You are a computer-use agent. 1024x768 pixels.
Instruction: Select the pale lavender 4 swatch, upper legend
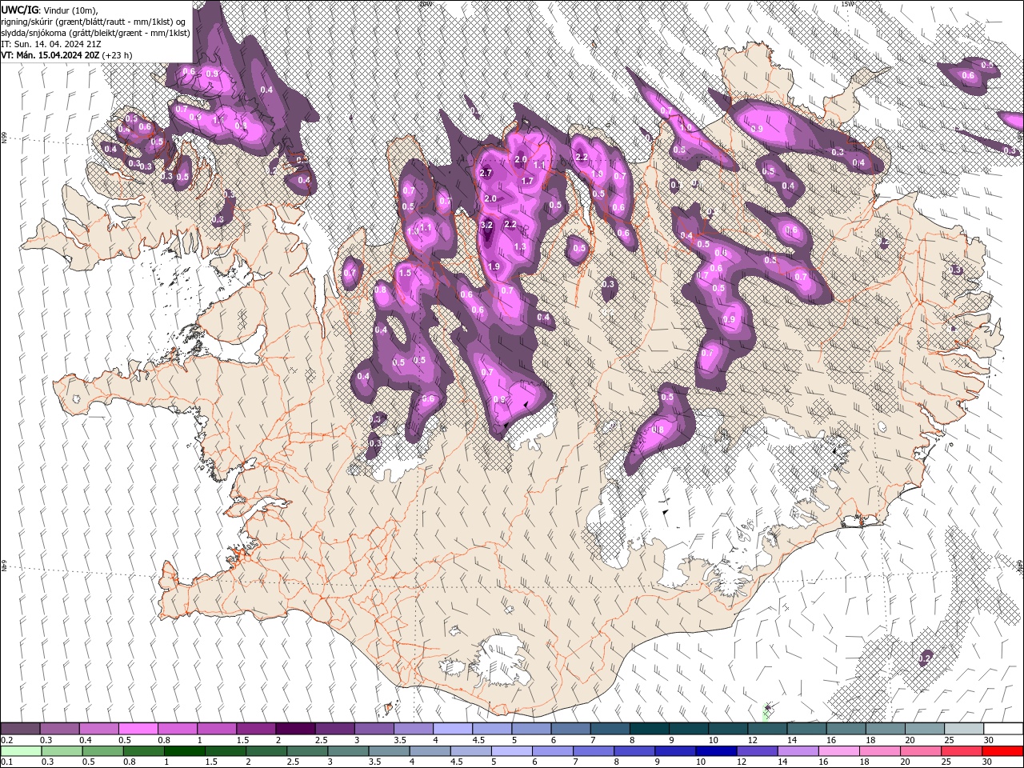click(453, 729)
